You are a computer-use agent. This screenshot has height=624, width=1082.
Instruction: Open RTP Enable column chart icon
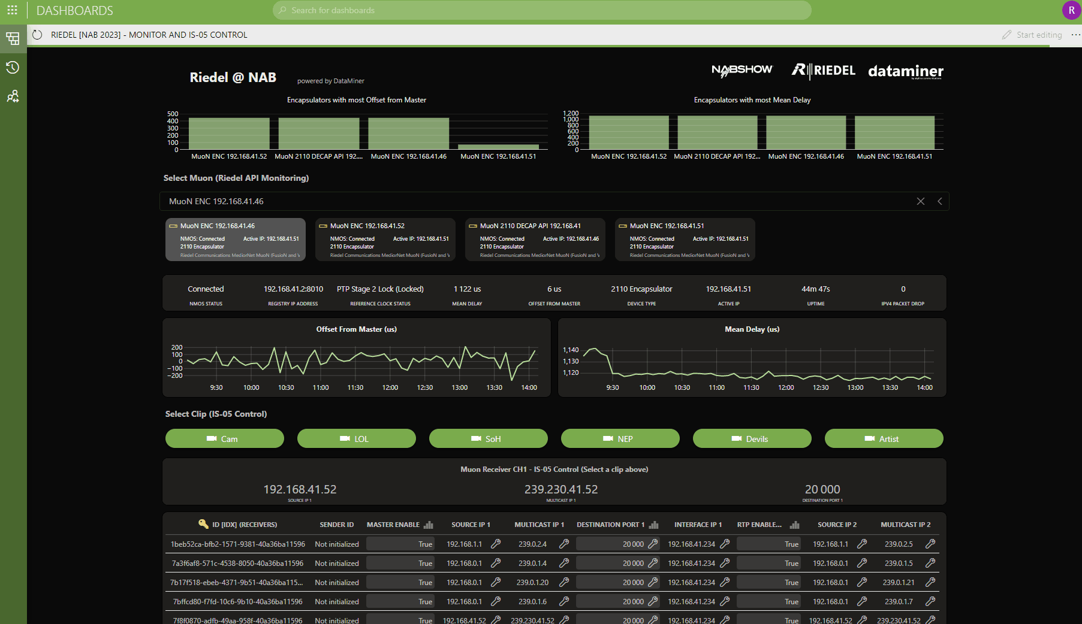[x=795, y=525]
